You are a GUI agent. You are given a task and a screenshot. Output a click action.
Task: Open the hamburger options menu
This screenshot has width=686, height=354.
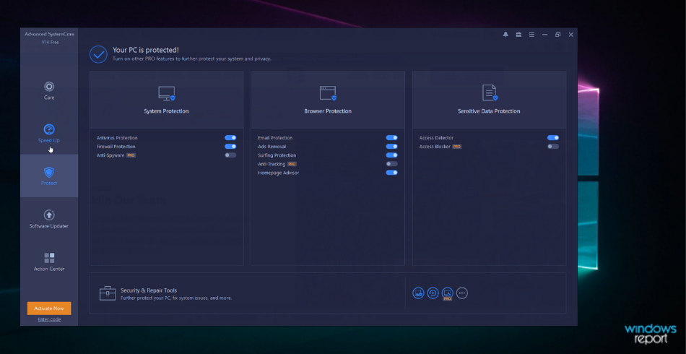(531, 35)
